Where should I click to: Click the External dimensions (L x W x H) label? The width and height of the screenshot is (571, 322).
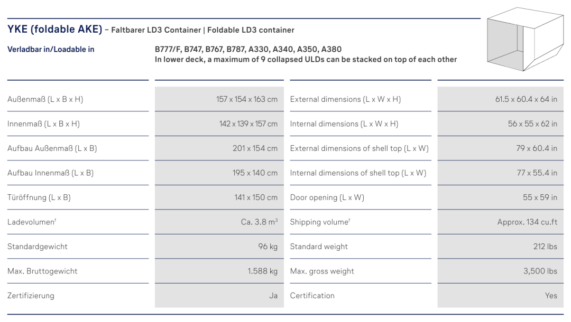coord(345,99)
